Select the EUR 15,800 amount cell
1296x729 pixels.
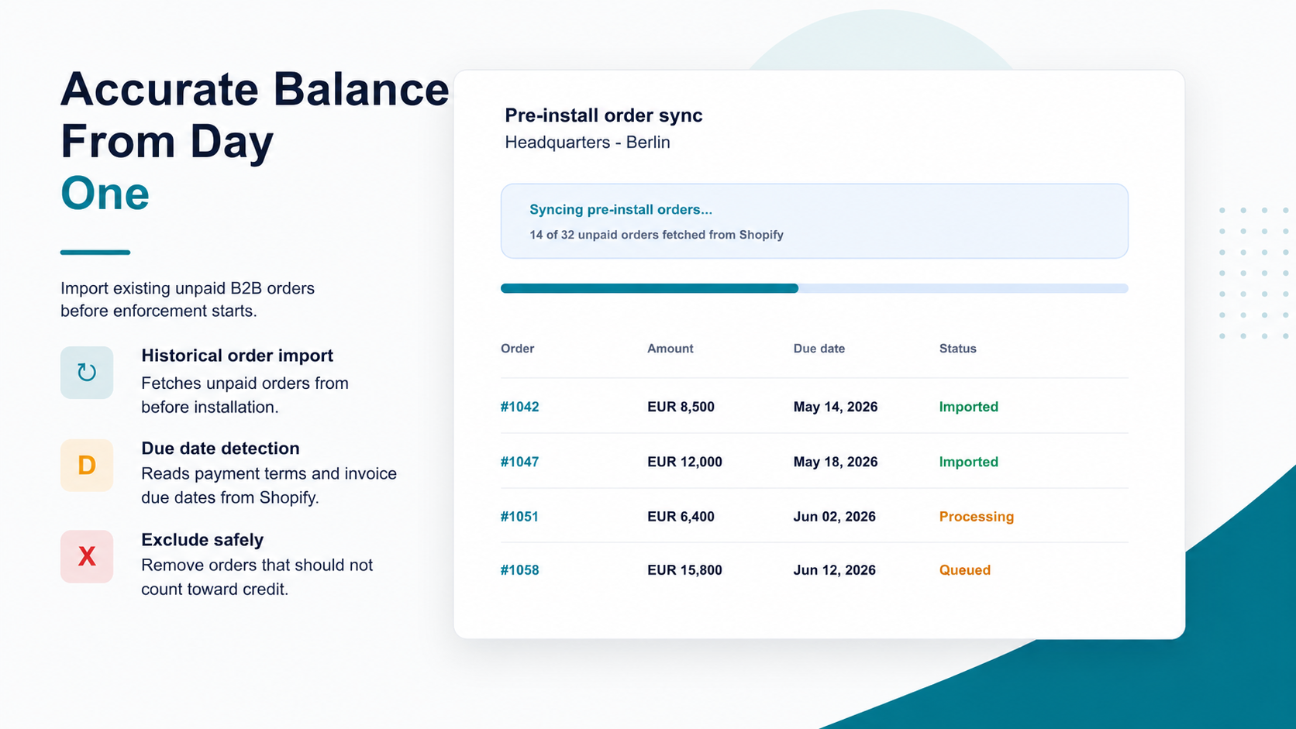point(684,570)
